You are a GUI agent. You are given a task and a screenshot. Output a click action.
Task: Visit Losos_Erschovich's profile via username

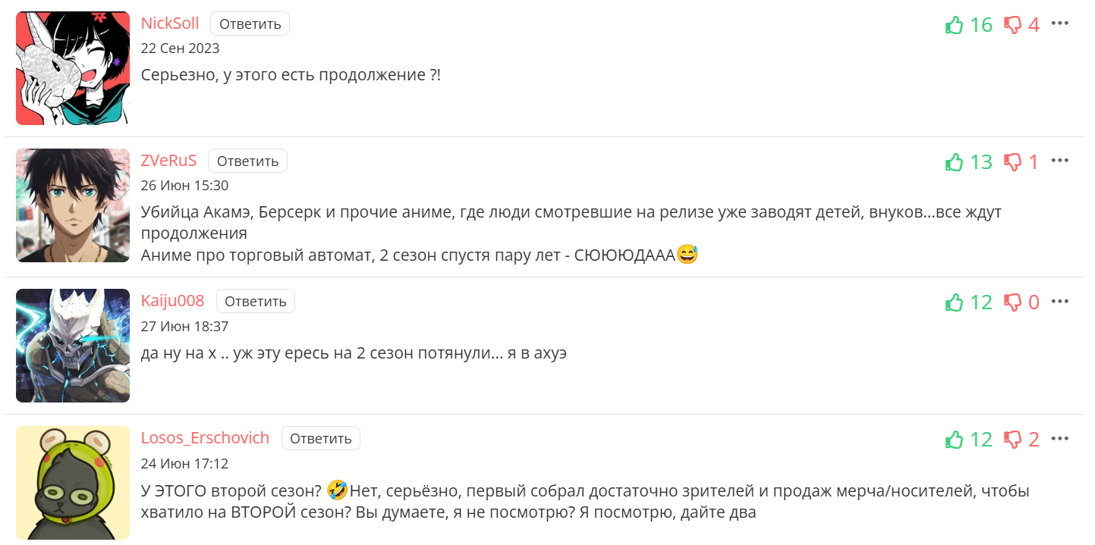[205, 438]
